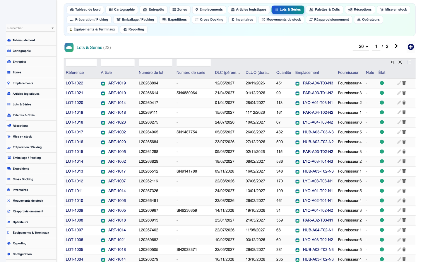Click the clear filters crossed magnifier icon
The width and height of the screenshot is (423, 262).
pos(400,62)
